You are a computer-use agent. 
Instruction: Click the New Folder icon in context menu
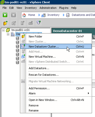tap(23, 36)
